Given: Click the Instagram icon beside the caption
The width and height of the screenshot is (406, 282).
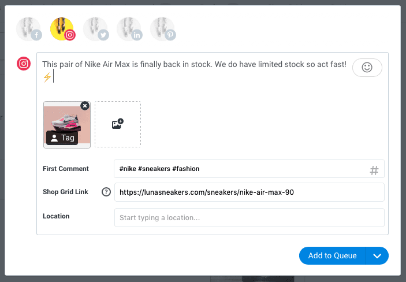Looking at the screenshot, I should coord(24,64).
